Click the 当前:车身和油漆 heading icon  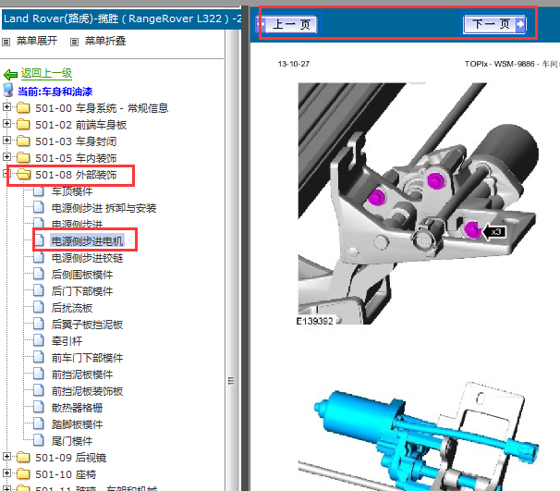8,91
